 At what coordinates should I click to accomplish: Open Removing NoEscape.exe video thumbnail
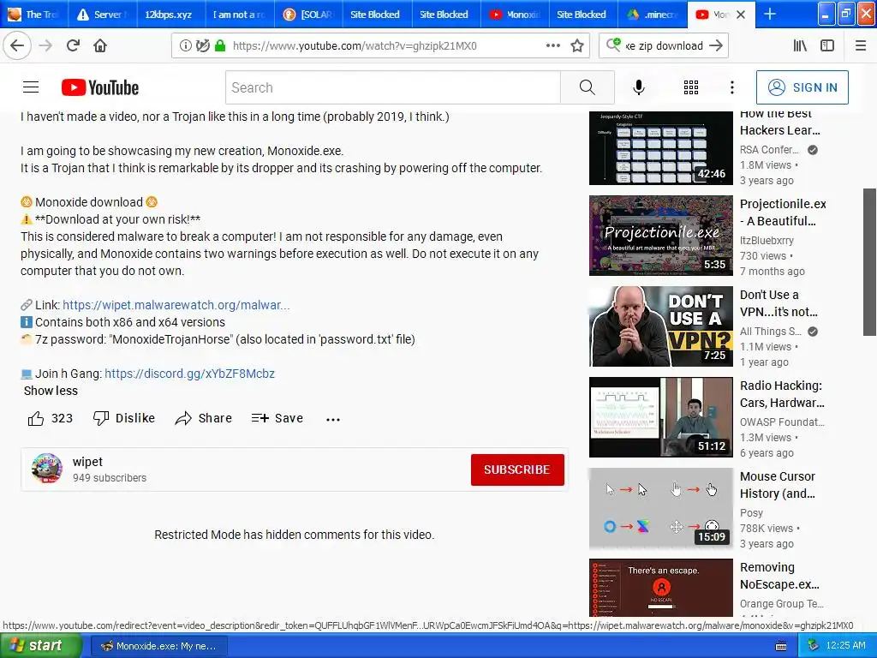(x=660, y=588)
